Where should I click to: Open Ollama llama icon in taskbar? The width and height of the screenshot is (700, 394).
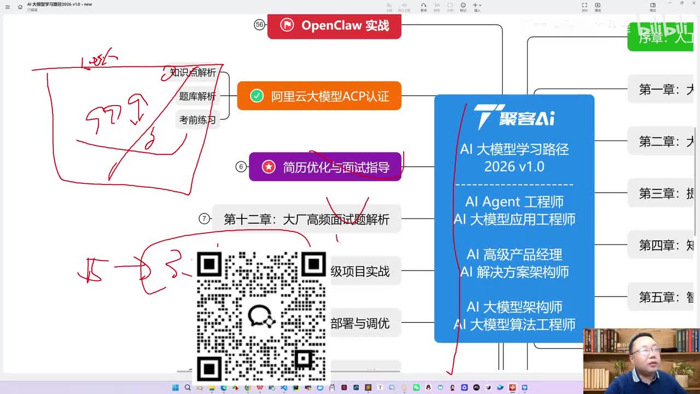[x=332, y=387]
